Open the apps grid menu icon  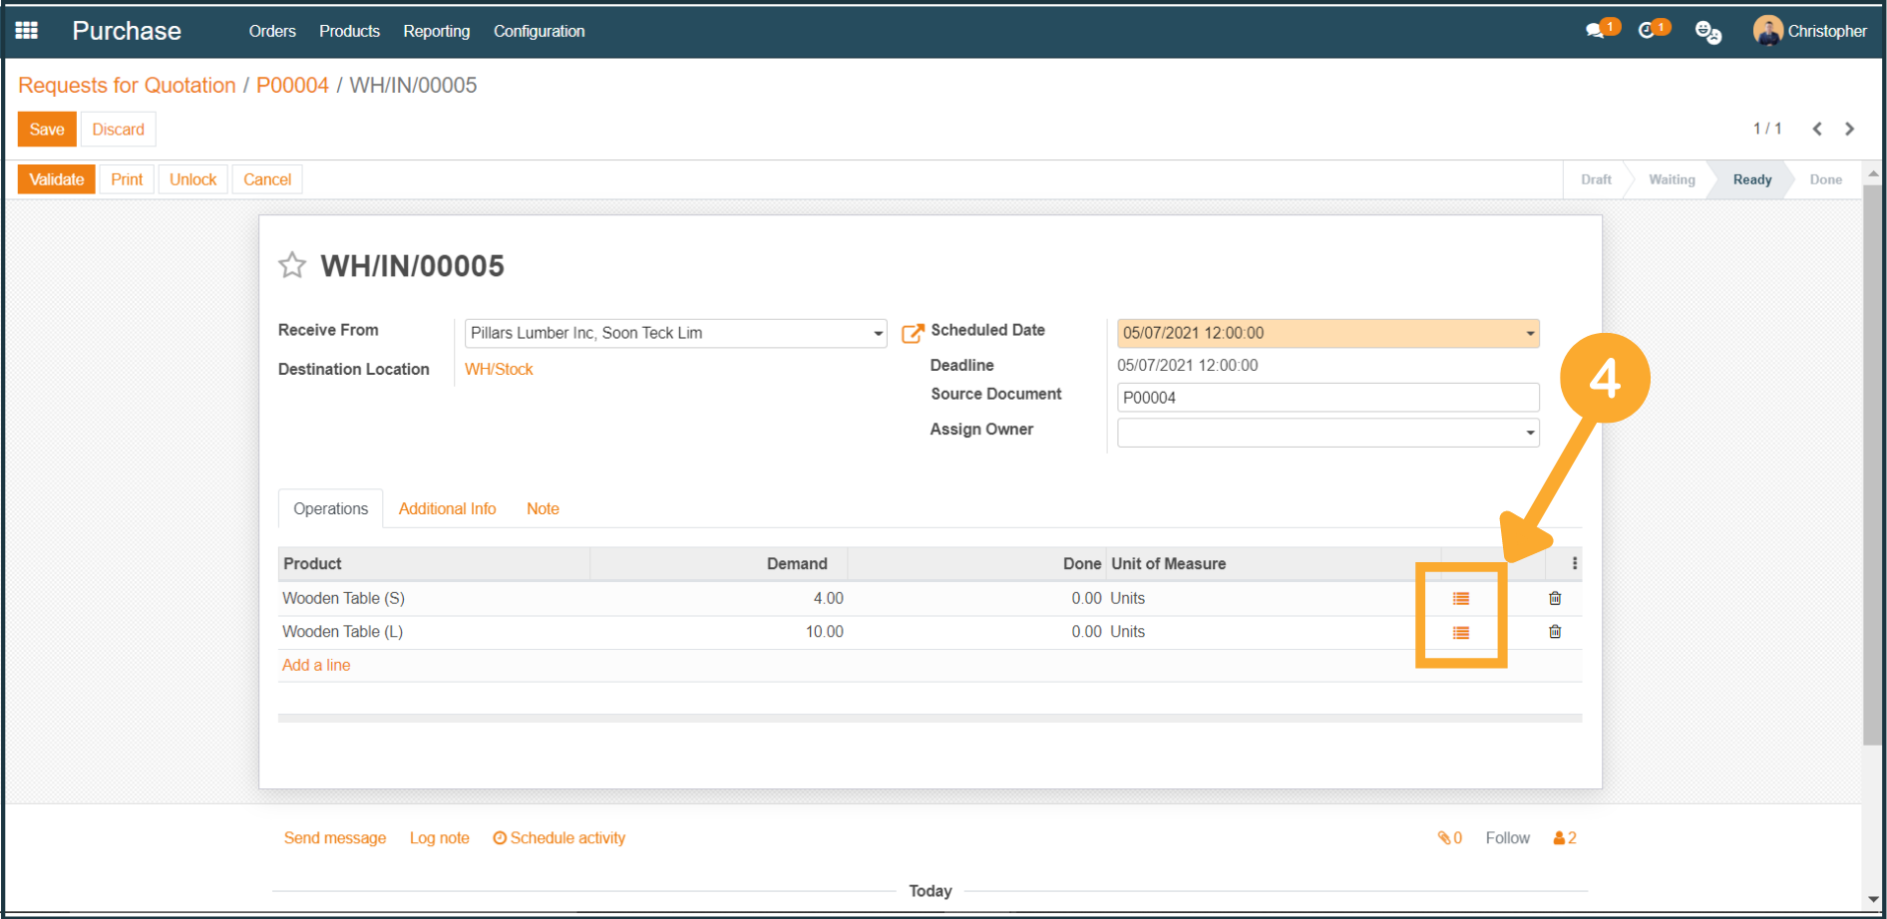27,31
